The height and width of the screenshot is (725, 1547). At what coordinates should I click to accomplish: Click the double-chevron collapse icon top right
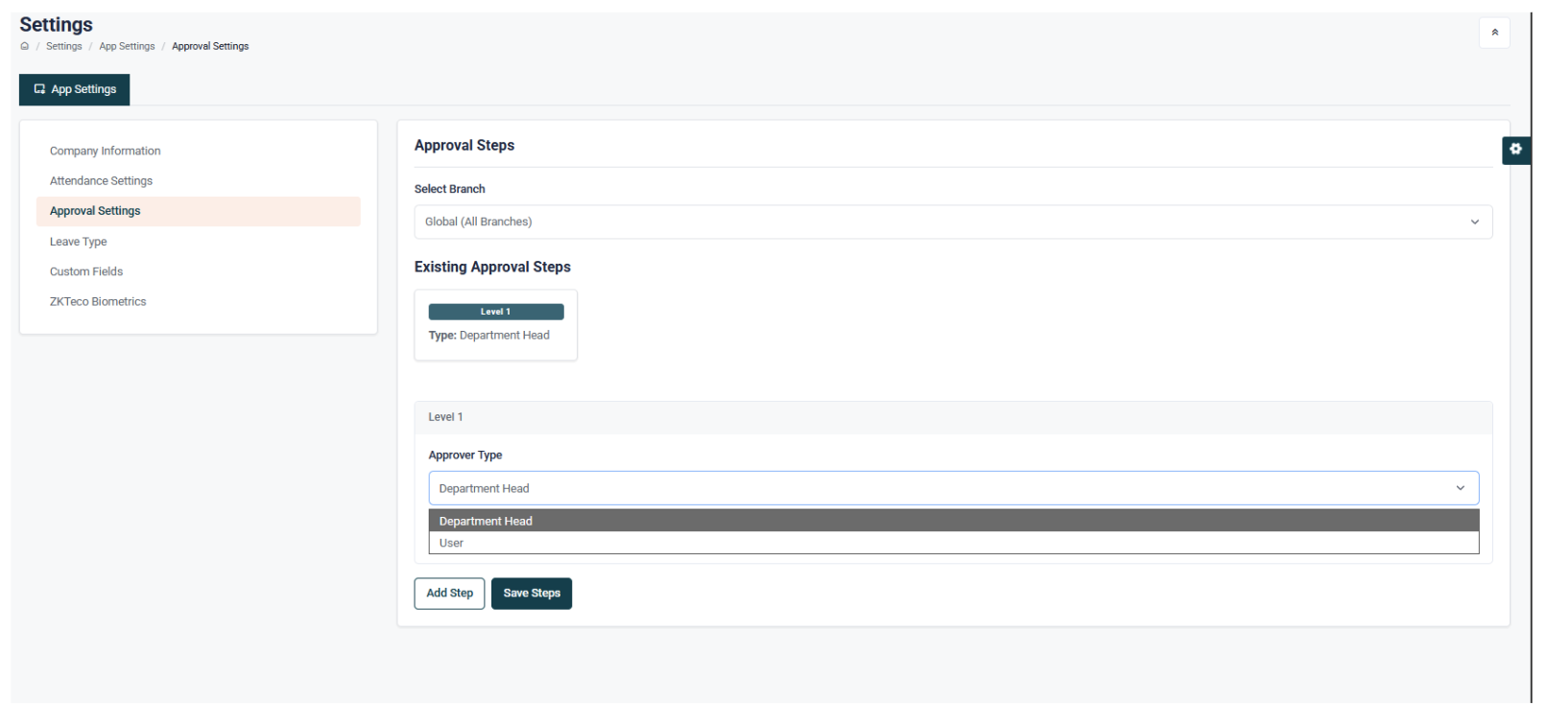(x=1493, y=33)
